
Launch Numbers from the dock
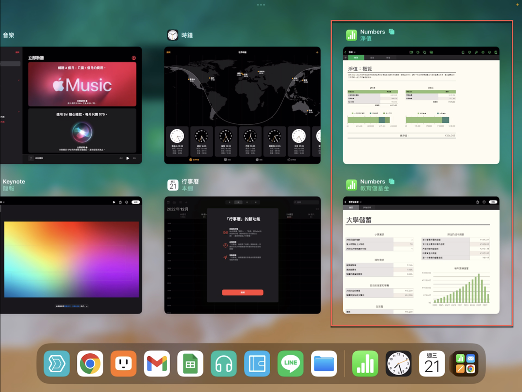click(365, 363)
